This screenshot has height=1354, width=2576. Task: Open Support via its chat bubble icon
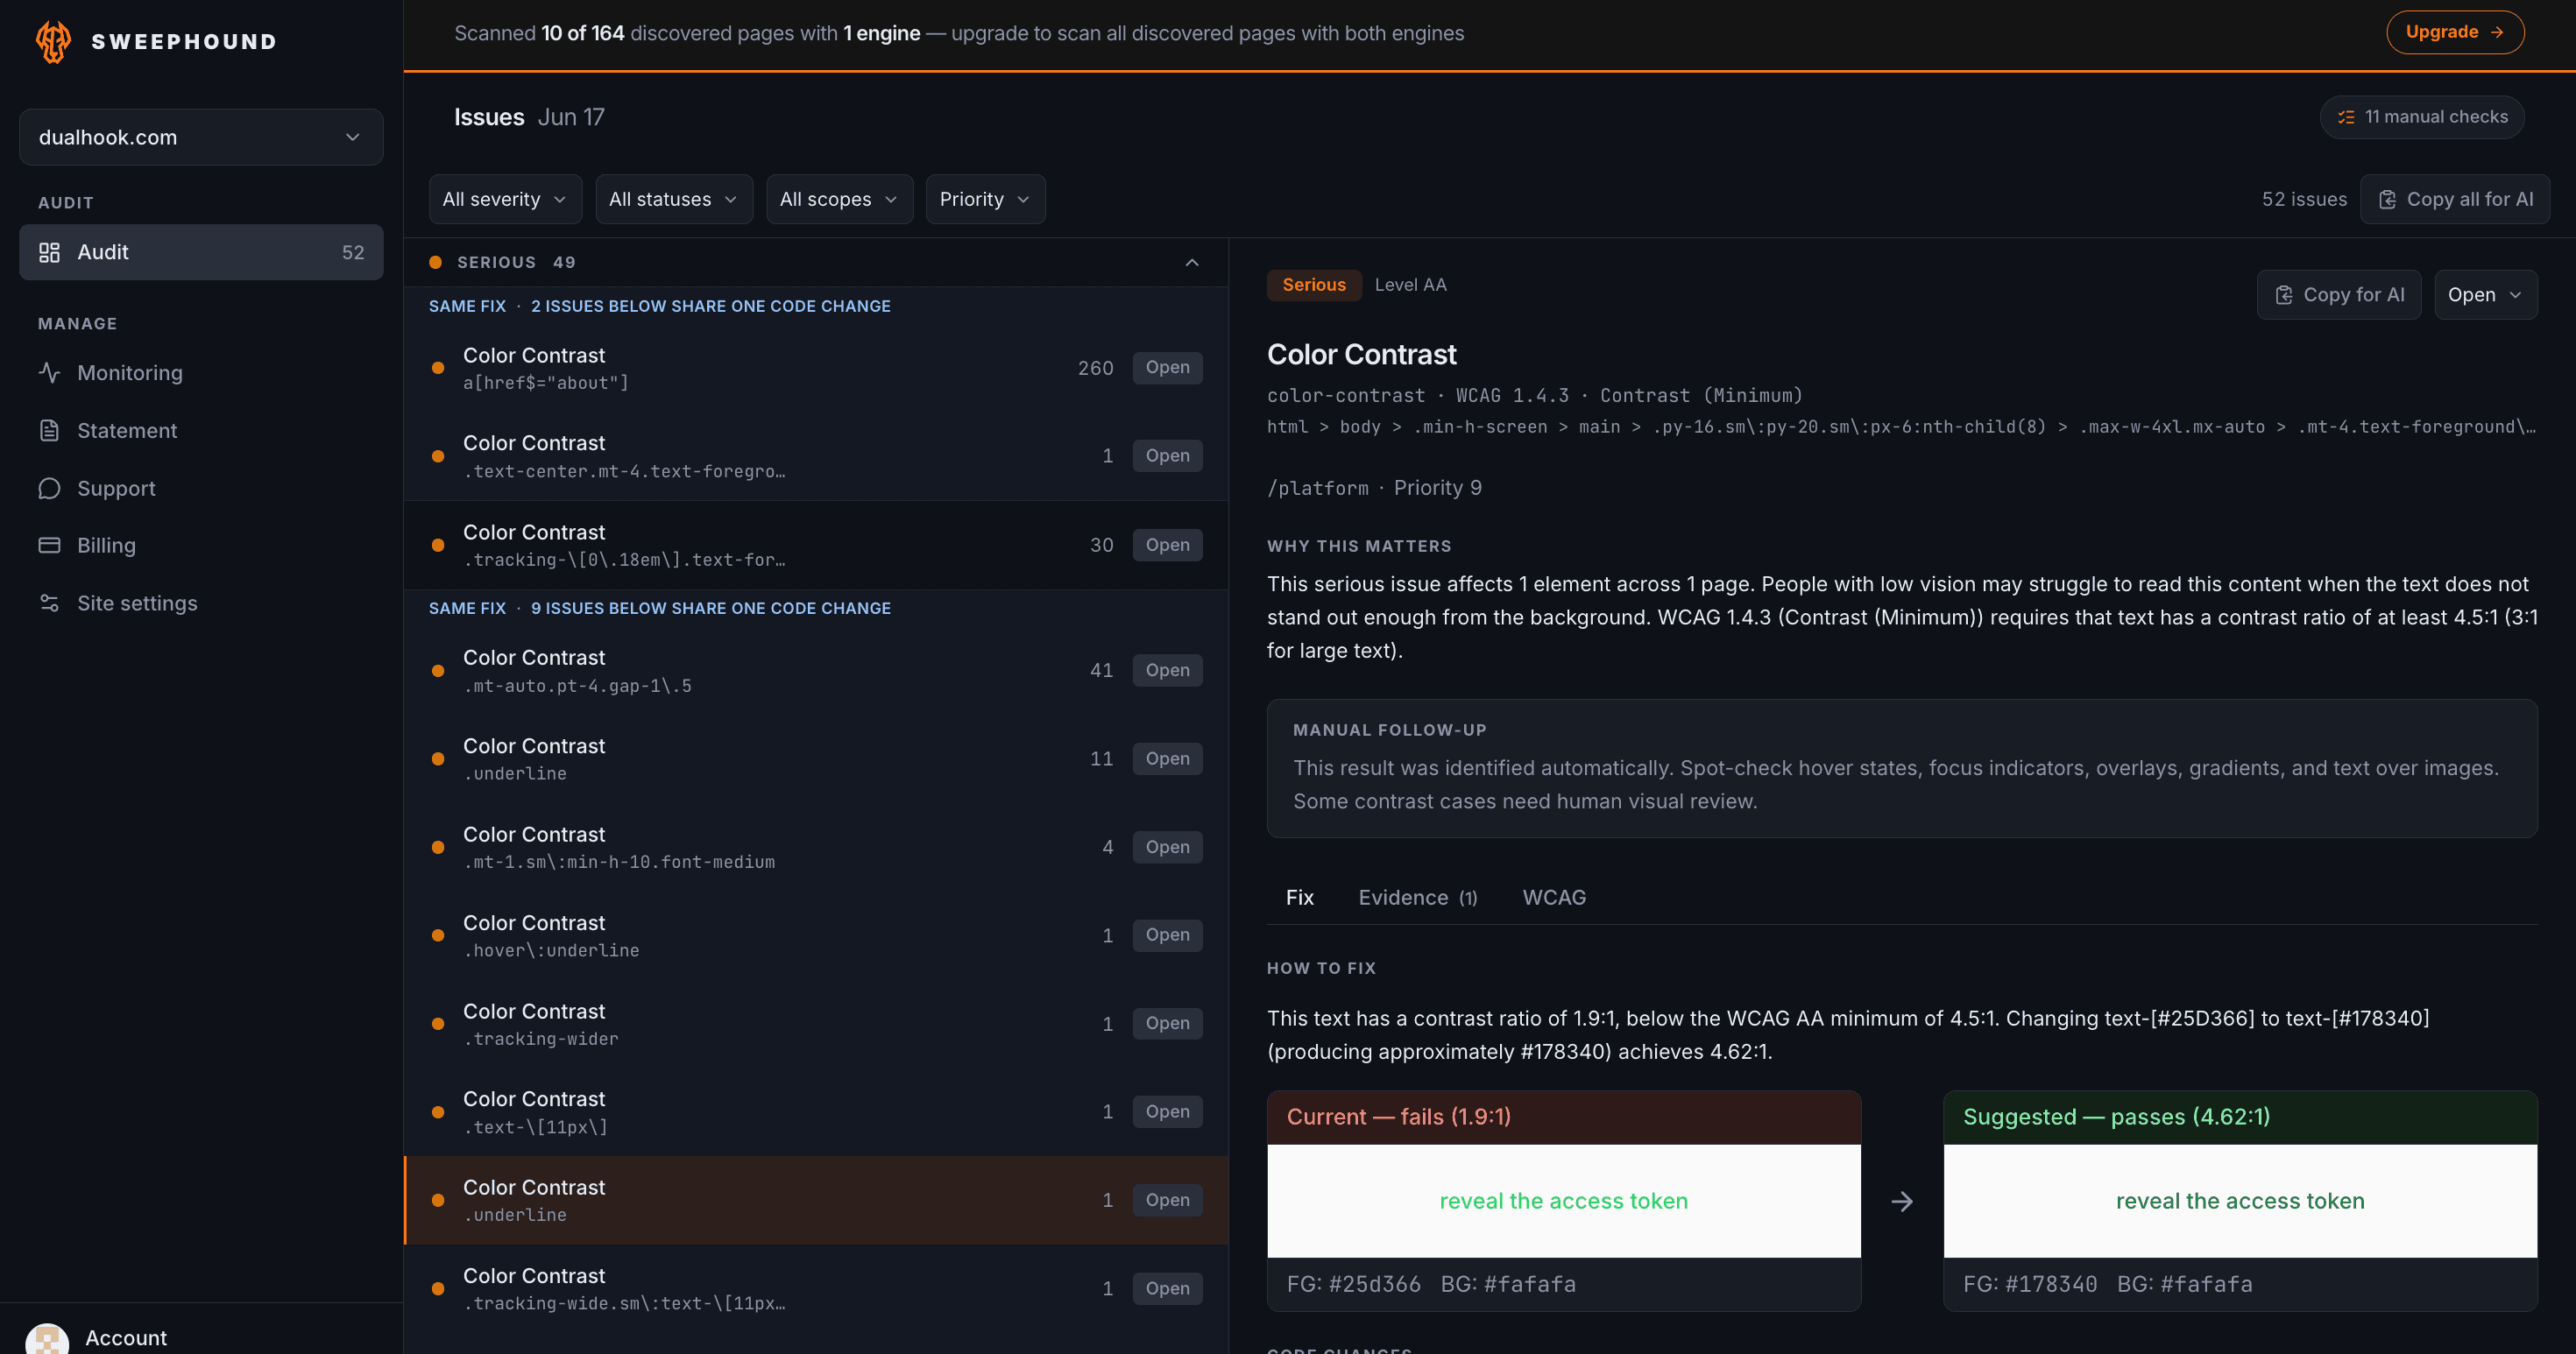[49, 489]
